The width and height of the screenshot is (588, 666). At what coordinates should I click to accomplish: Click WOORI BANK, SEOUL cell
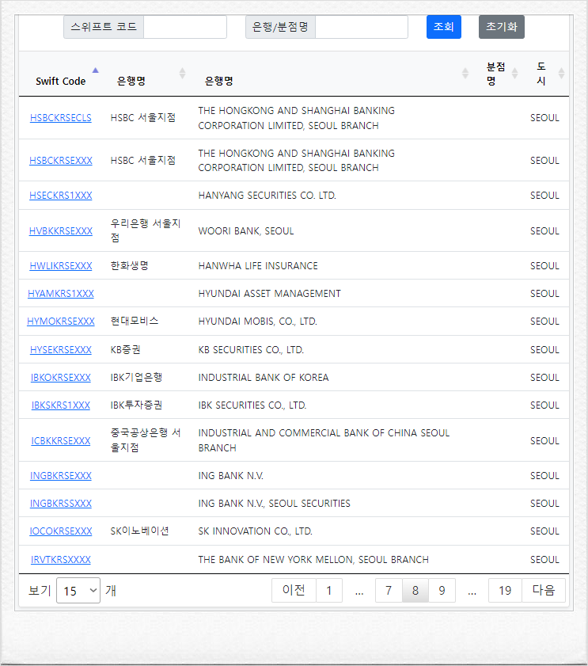[x=246, y=231]
